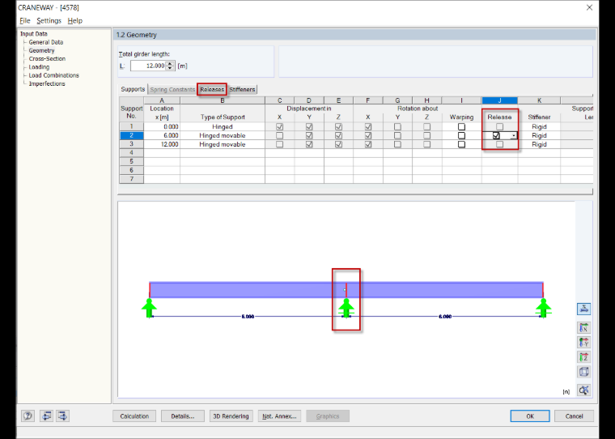Screen dimensions: 615x439
Task: Click the 'Hinged' support type cell, row 1
Action: coord(223,127)
